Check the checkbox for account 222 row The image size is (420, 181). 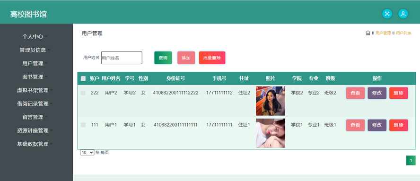83,93
